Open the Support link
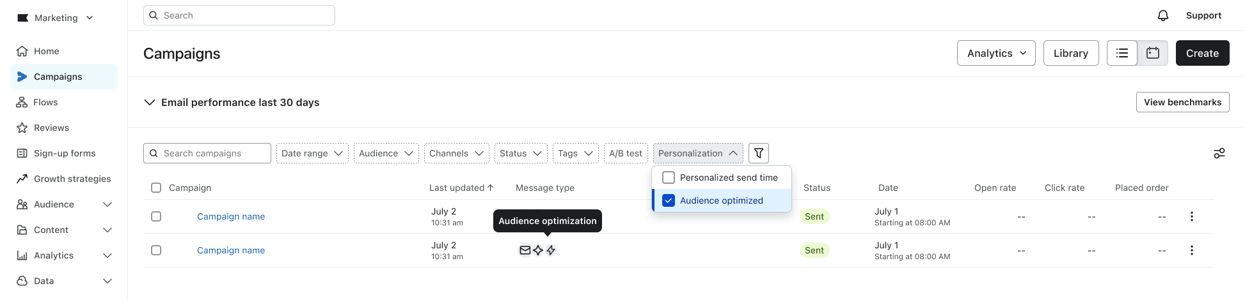This screenshot has width=1245, height=300. (1203, 15)
